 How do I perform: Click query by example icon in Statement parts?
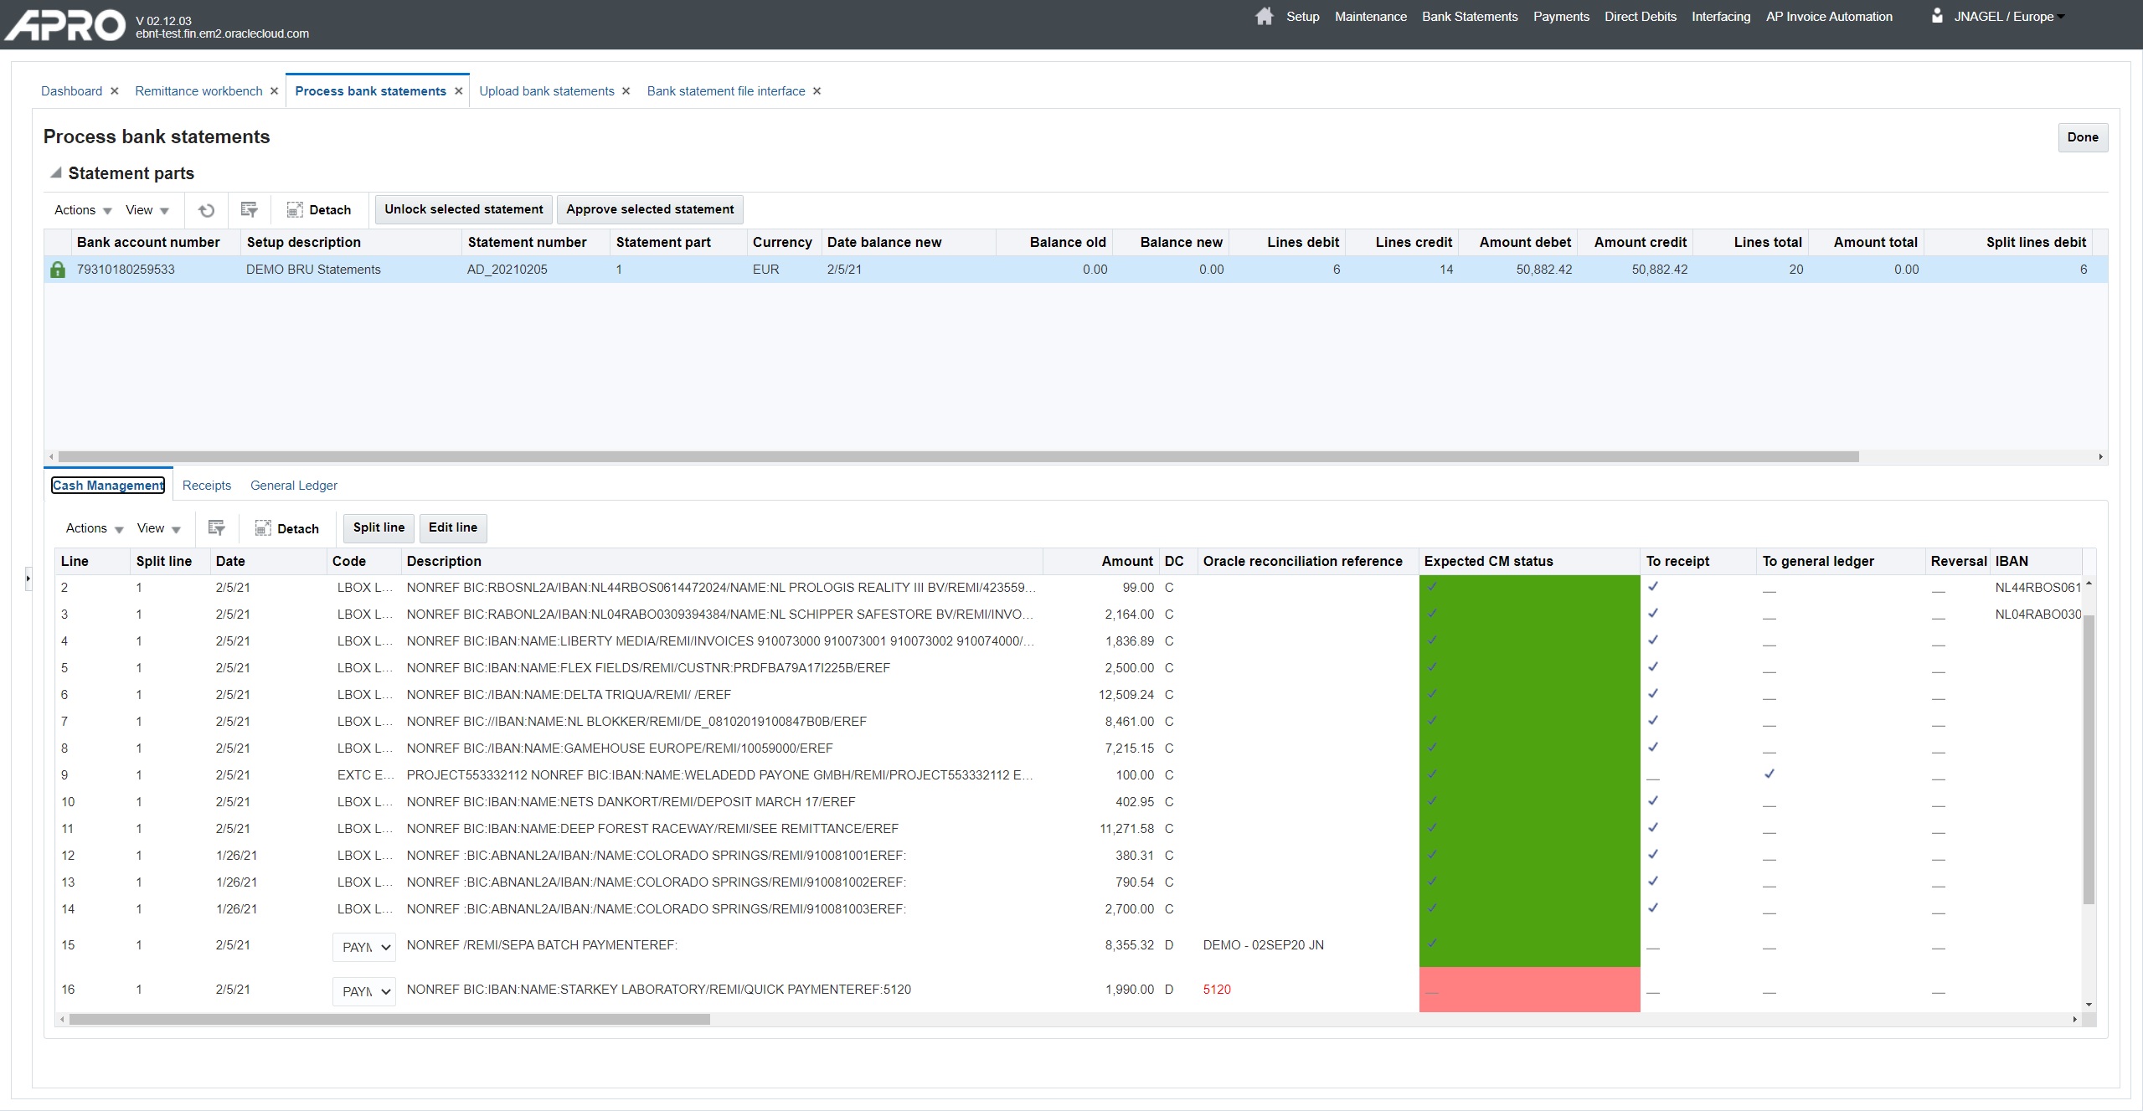tap(249, 210)
